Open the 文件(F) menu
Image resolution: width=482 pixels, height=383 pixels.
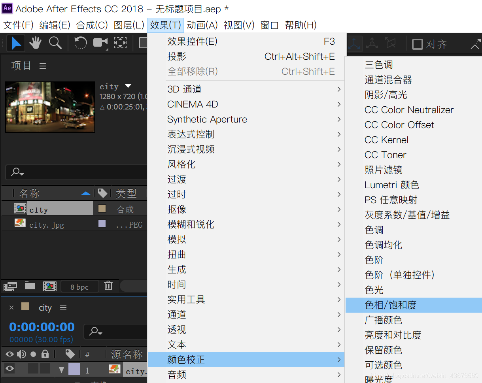pyautogui.click(x=19, y=25)
